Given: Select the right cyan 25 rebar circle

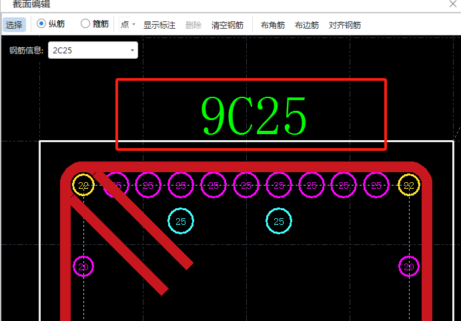Looking at the screenshot, I should coord(279,221).
